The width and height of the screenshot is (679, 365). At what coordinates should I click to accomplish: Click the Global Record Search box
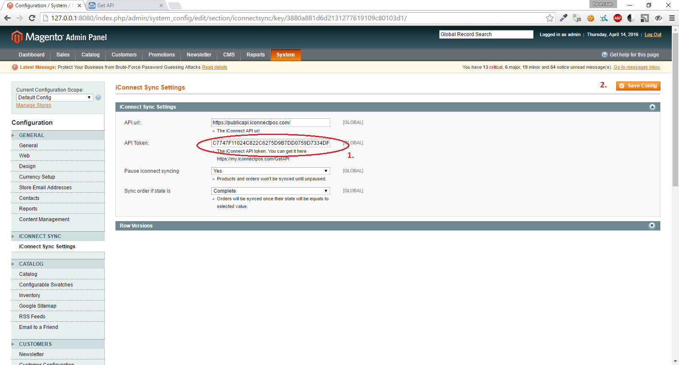point(486,34)
